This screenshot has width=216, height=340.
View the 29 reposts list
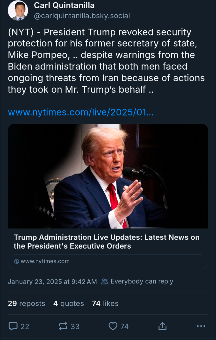pyautogui.click(x=26, y=303)
